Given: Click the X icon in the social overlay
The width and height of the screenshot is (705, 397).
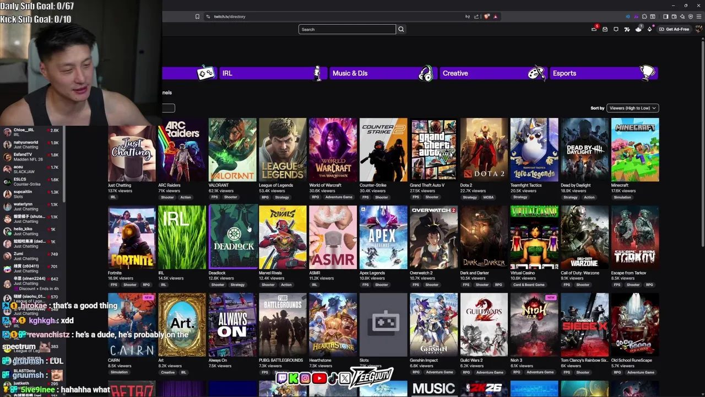Looking at the screenshot, I should 345,378.
